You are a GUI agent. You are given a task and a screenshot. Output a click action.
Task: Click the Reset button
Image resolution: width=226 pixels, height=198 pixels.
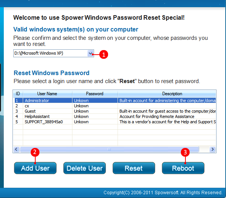[x=134, y=168]
